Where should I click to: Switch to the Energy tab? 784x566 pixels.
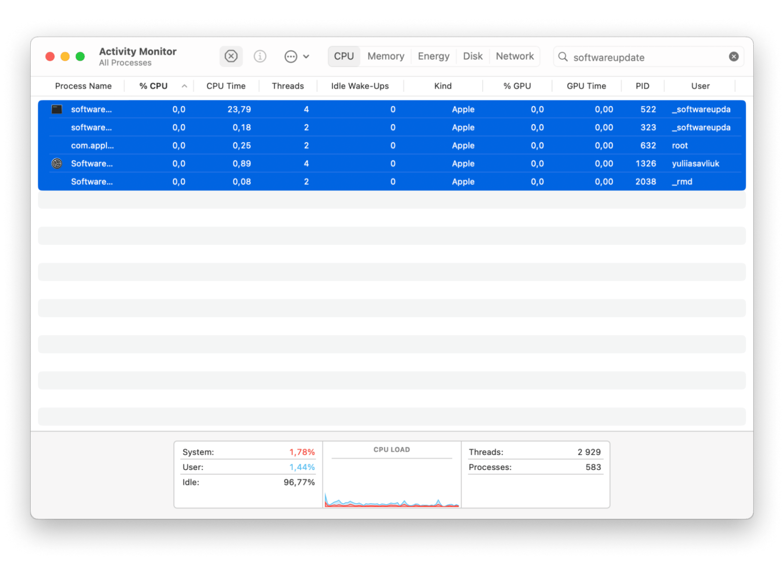coord(433,56)
